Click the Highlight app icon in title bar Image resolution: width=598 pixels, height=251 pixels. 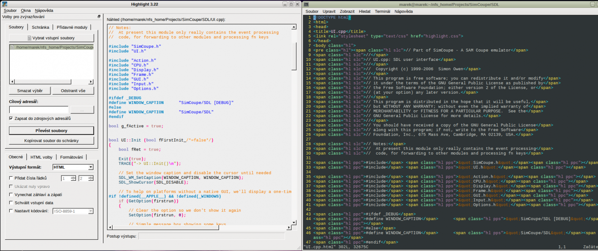coord(4,4)
